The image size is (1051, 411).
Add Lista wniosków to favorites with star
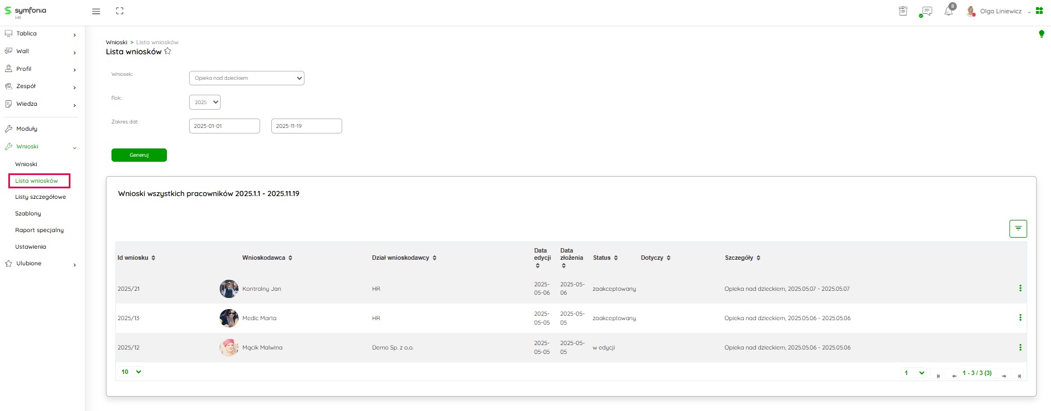tap(168, 52)
